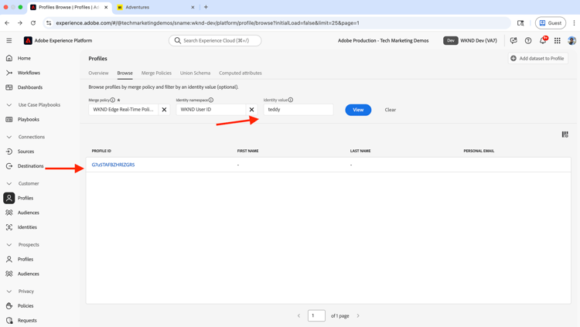This screenshot has height=327, width=580.
Task: Select Customer Profiles icon in sidebar
Action: pyautogui.click(x=9, y=198)
